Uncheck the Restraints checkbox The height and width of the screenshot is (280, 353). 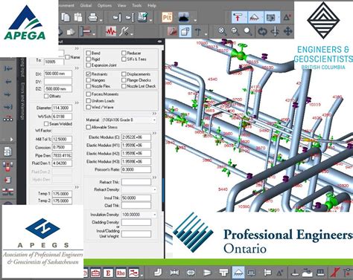point(88,74)
